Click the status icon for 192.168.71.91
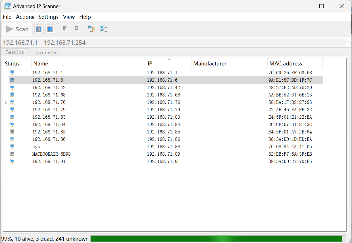 [12, 161]
